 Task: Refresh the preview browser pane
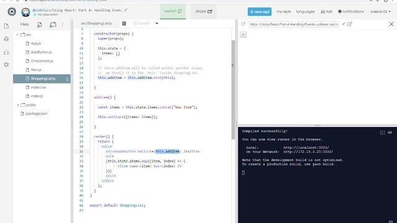point(243,24)
